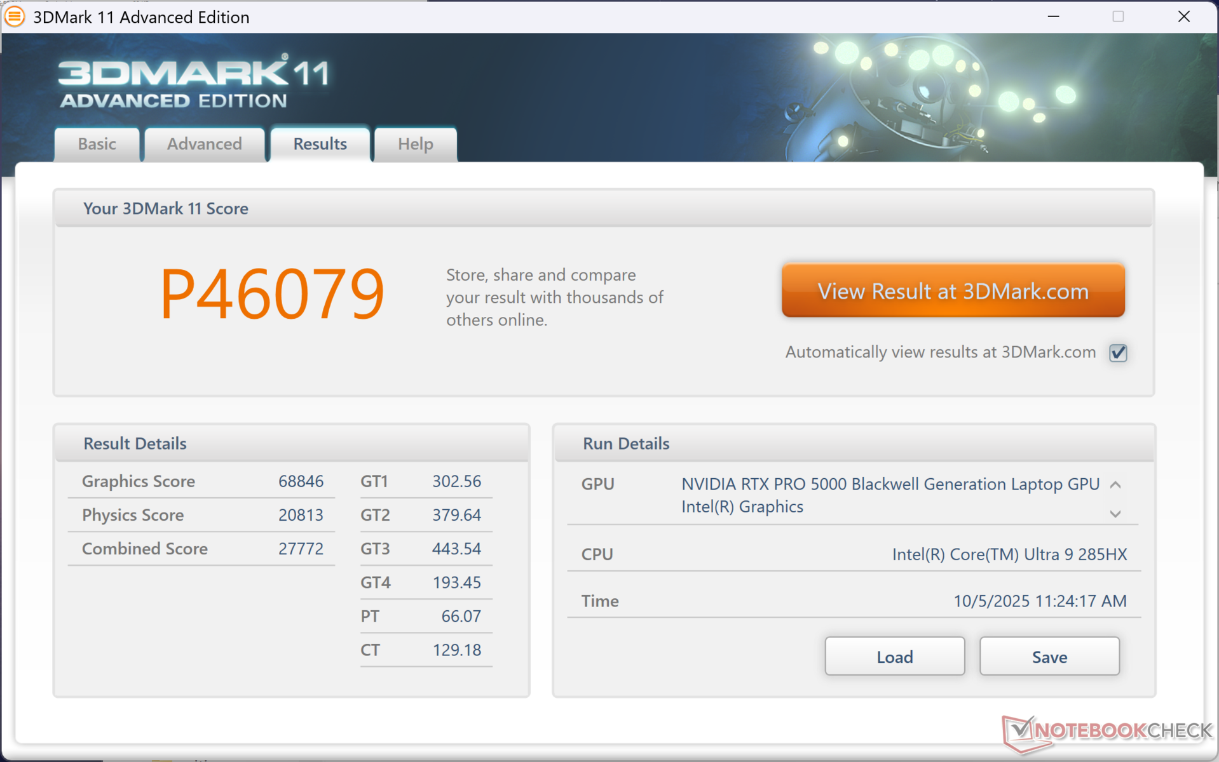The height and width of the screenshot is (762, 1219).
Task: Uncheck automatically view results at 3DMark.com
Action: pyautogui.click(x=1117, y=353)
